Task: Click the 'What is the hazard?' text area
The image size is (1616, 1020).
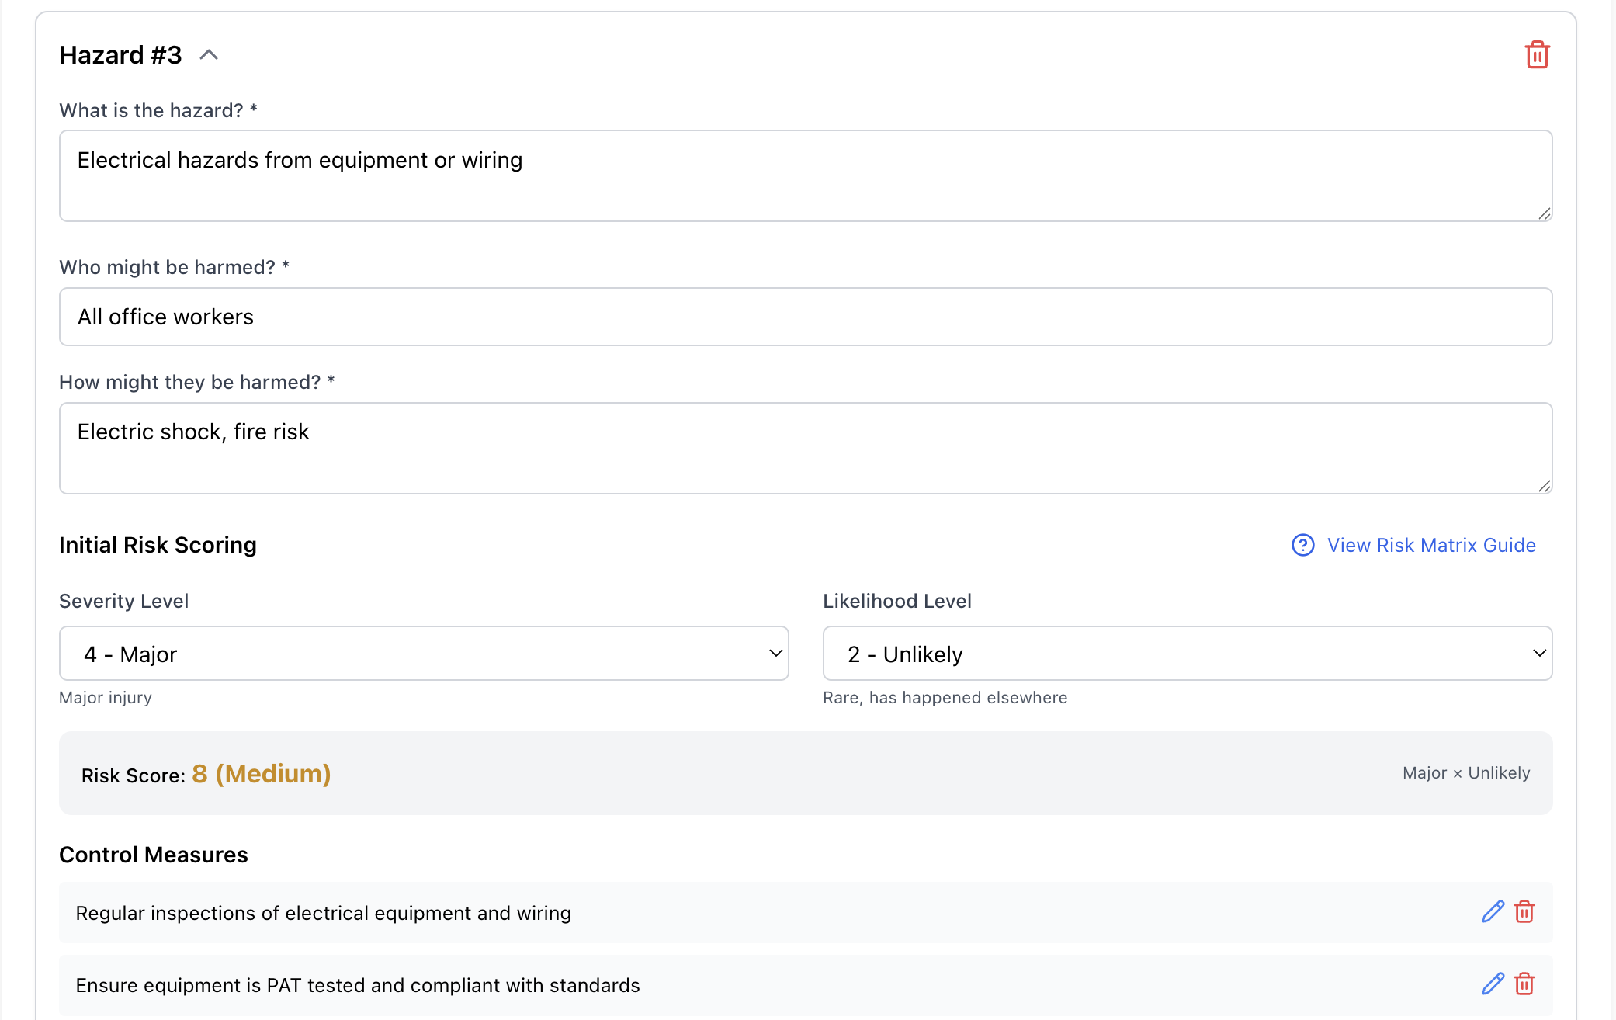Action: [x=805, y=176]
